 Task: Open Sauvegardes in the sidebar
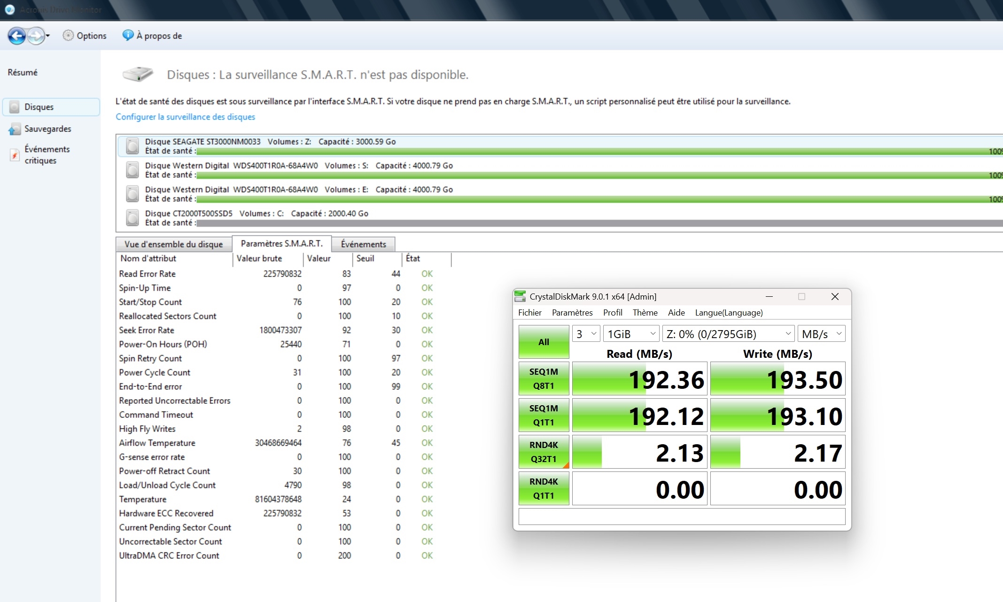coord(40,129)
